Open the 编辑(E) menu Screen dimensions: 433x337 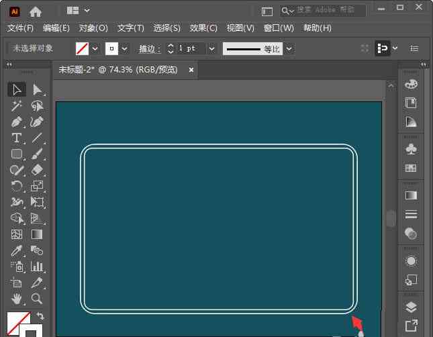pos(56,28)
